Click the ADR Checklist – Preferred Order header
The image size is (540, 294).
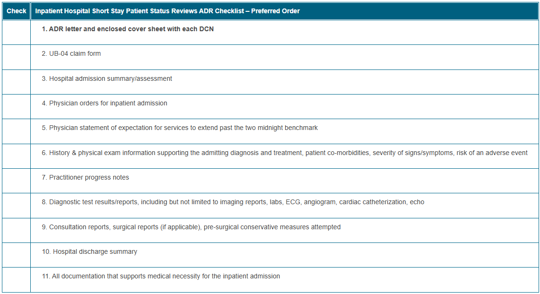(x=167, y=11)
